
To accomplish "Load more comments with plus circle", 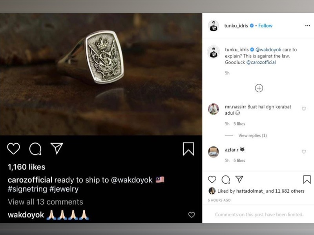I will pyautogui.click(x=259, y=88).
